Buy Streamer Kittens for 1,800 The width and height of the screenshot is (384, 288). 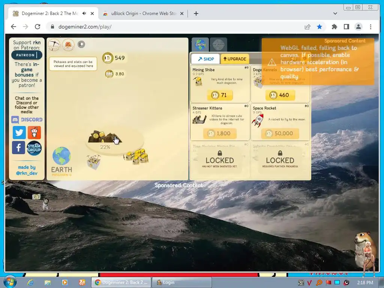coord(220,133)
